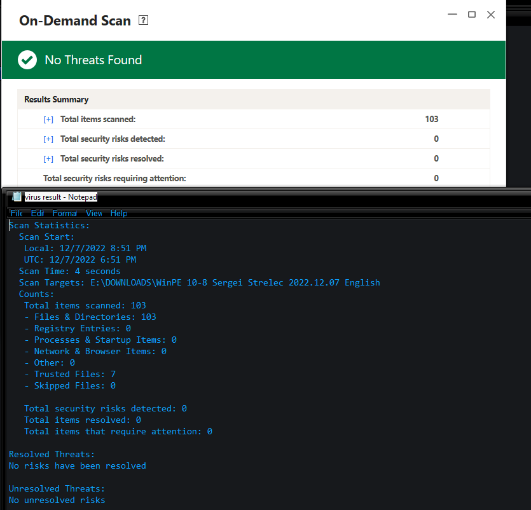The width and height of the screenshot is (531, 510).
Task: Click the 'Skipped Files: 0' line
Action: [x=70, y=386]
